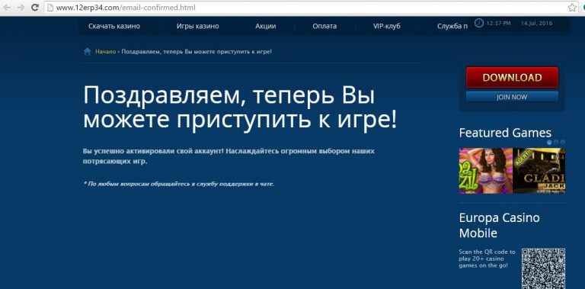
Task: Click the По любым вопросам footnote text
Action: pyautogui.click(x=179, y=184)
